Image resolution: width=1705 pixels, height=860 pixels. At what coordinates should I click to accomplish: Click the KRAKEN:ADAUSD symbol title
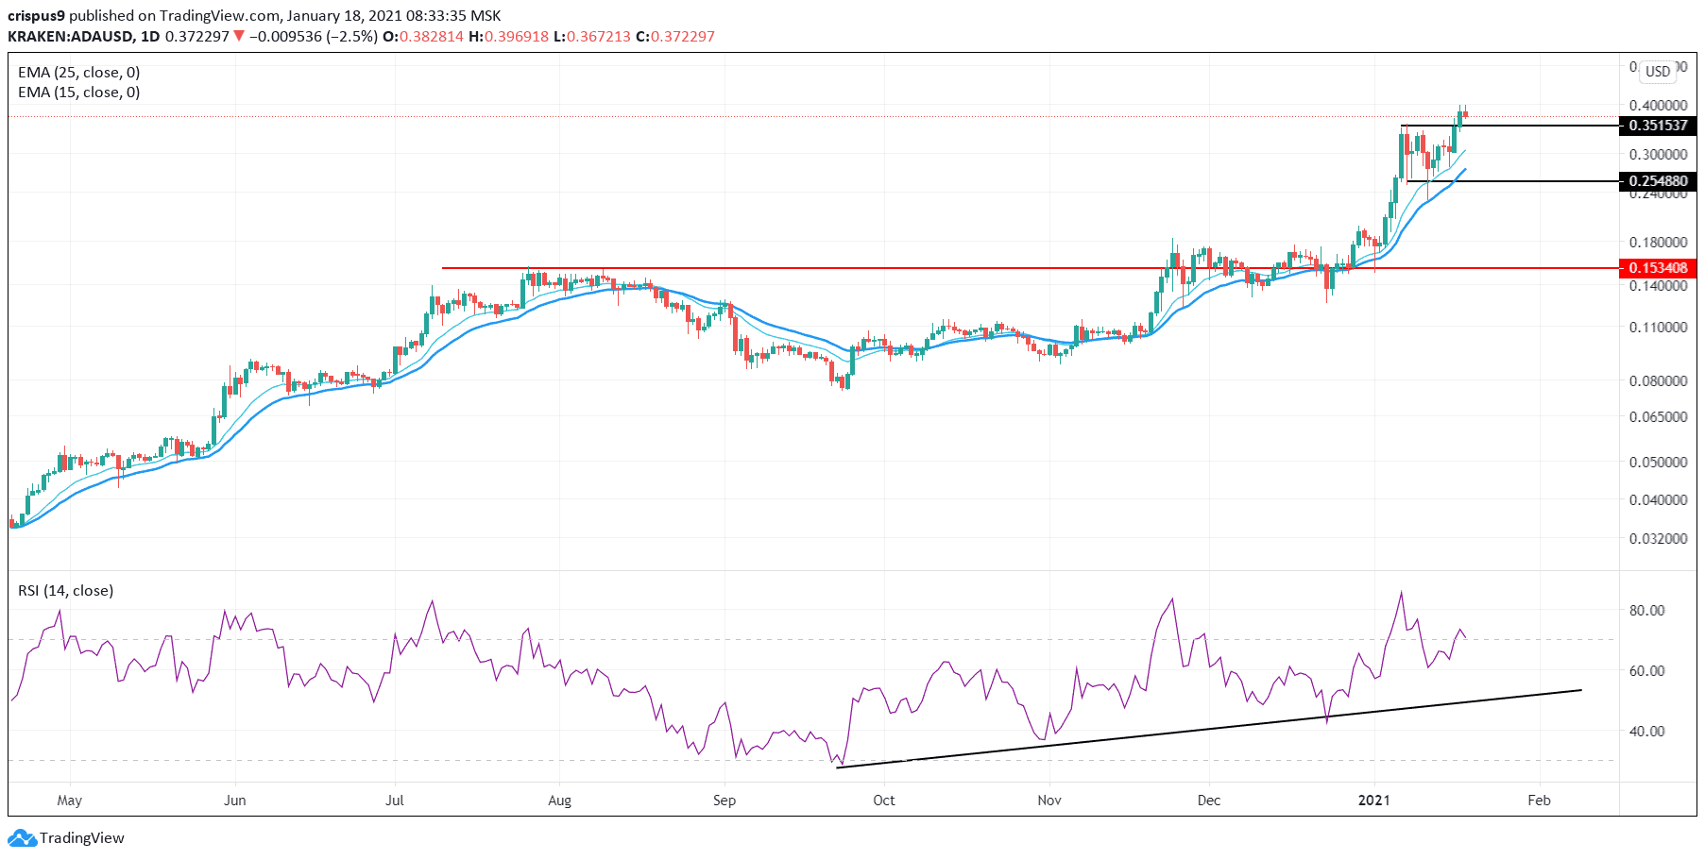(70, 36)
